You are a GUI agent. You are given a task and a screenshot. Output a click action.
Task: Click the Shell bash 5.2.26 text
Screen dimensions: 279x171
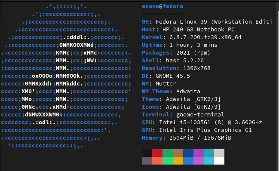(173, 61)
